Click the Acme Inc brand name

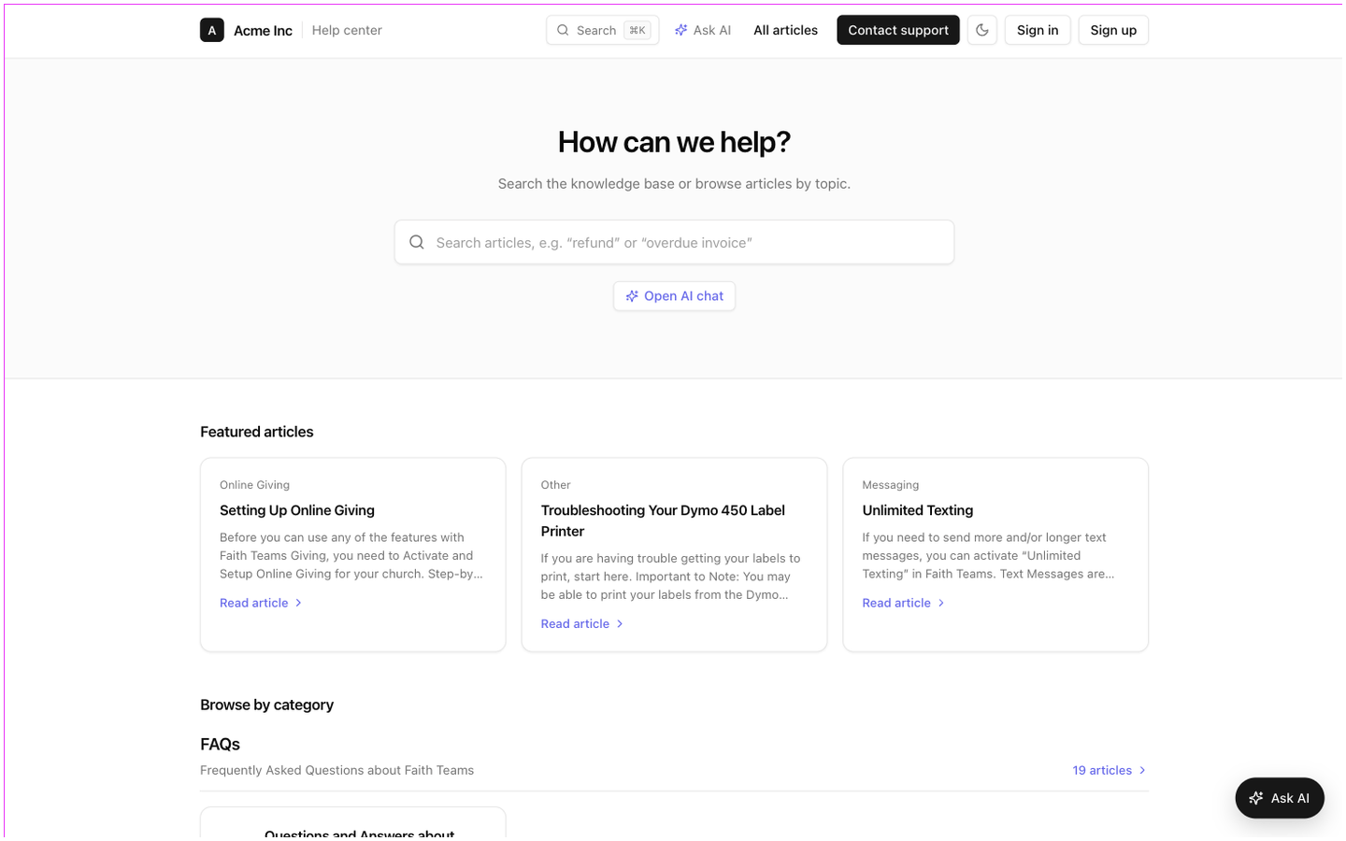[263, 31]
